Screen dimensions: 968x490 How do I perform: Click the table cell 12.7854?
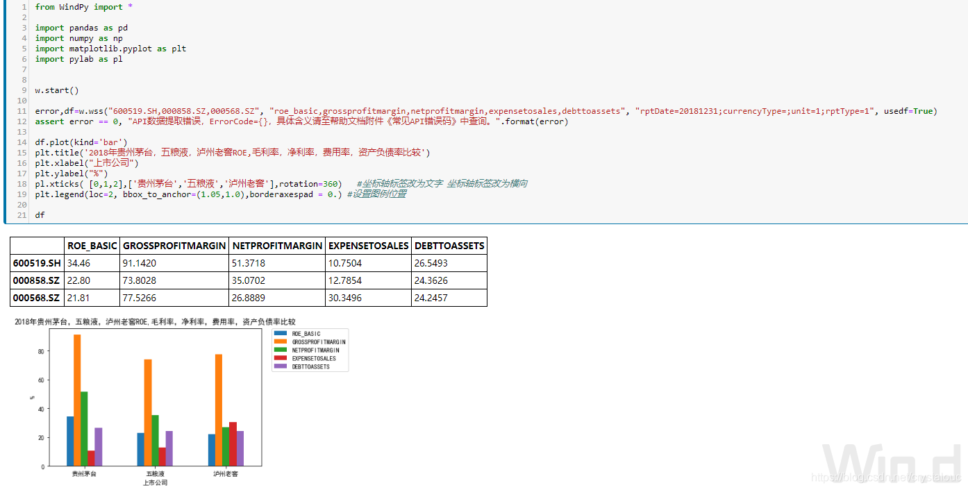tap(369, 280)
